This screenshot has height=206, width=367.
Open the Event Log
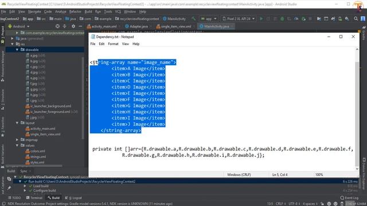click(349, 198)
